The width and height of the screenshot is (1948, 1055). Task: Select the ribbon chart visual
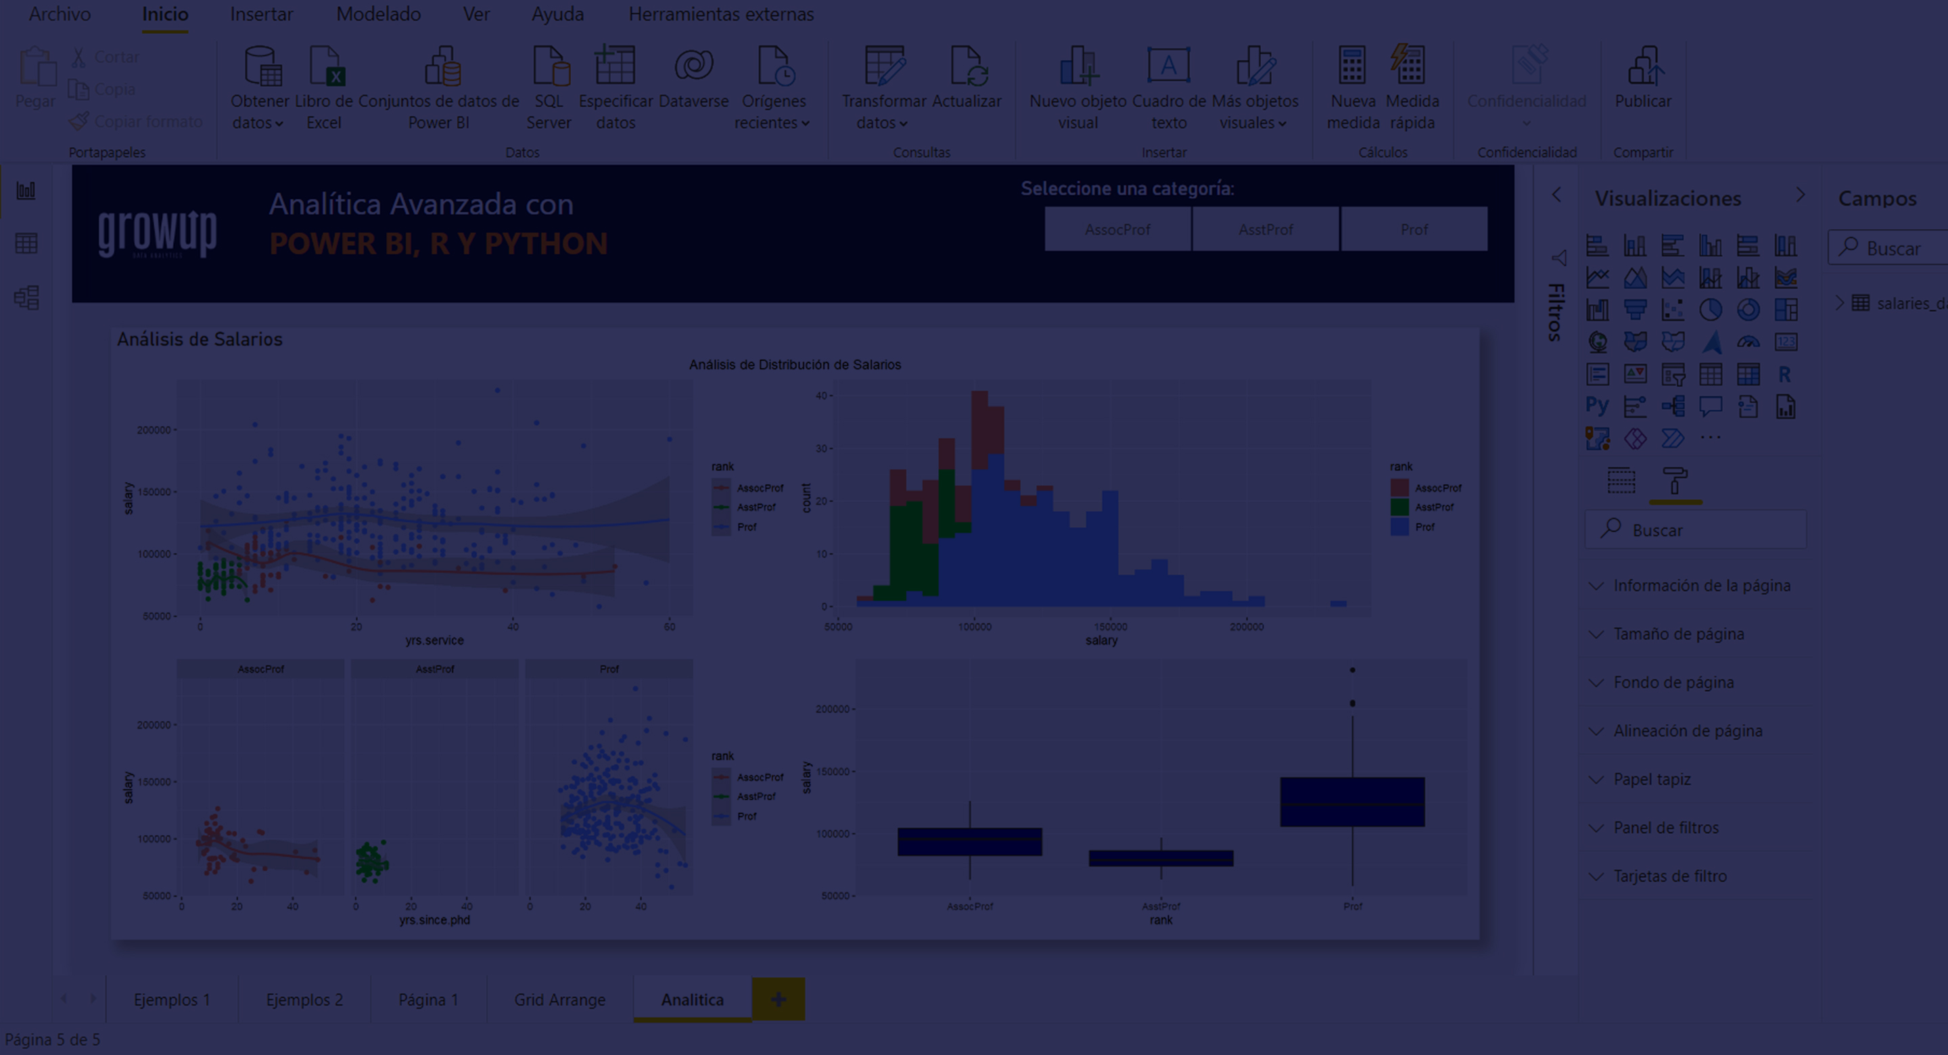(x=1786, y=279)
